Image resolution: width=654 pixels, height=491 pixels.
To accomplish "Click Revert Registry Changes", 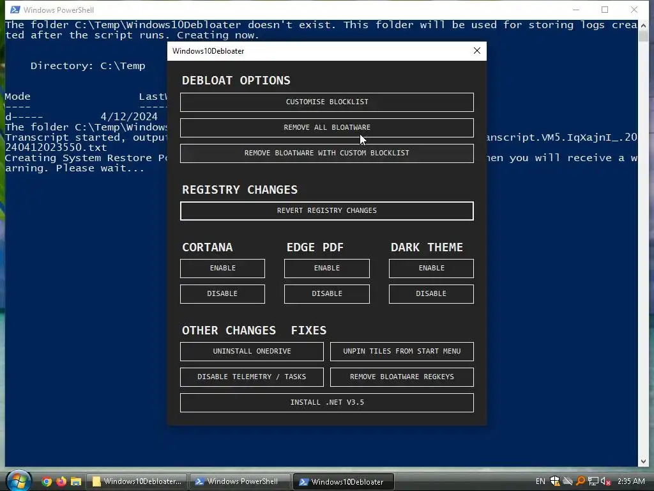I will coord(326,210).
